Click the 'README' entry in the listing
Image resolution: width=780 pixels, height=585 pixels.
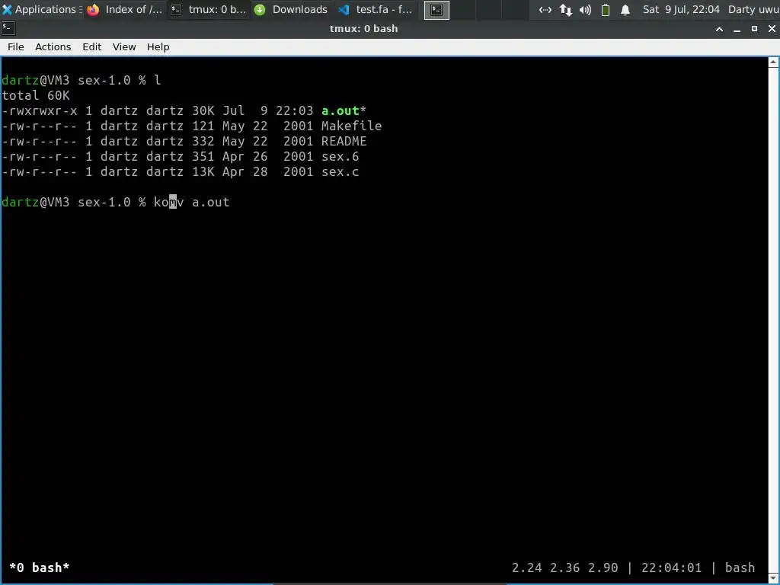(344, 141)
